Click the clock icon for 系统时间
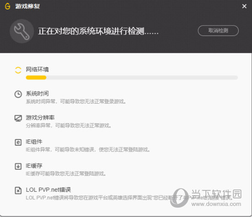The height and width of the screenshot is (217, 252). (x=18, y=94)
